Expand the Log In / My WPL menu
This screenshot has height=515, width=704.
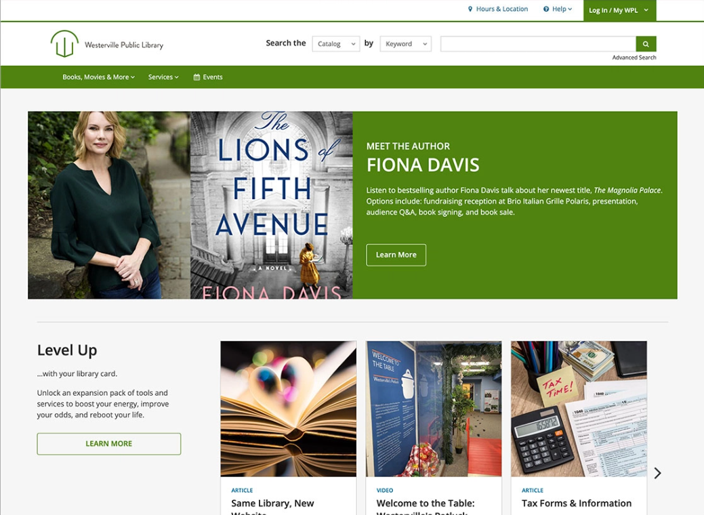(x=619, y=10)
